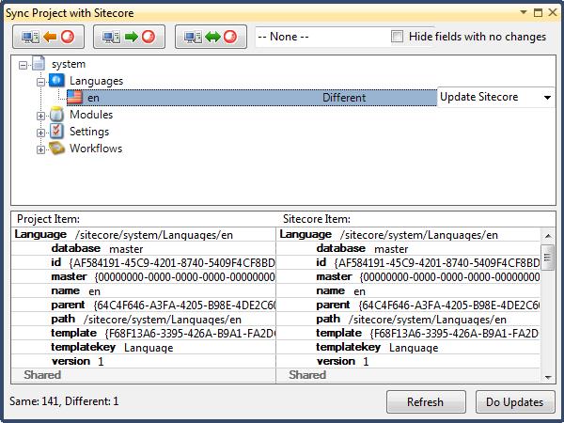Click the Project Item id GUID row
Viewport: 564px width, 423px height.
144,262
